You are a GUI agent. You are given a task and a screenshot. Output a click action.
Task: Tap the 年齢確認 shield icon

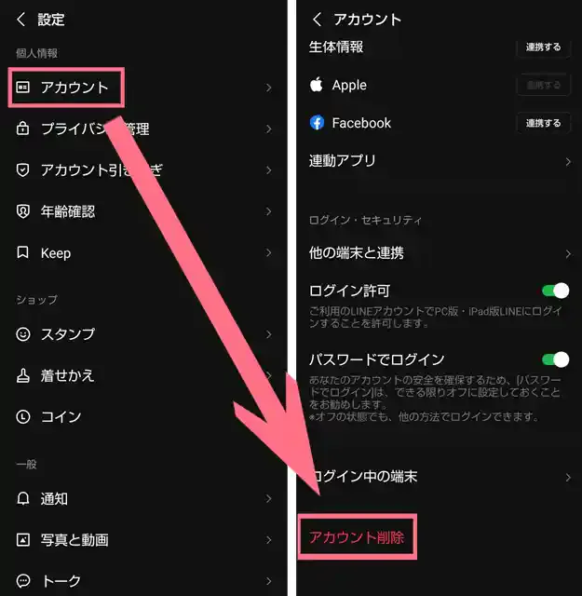tap(22, 211)
